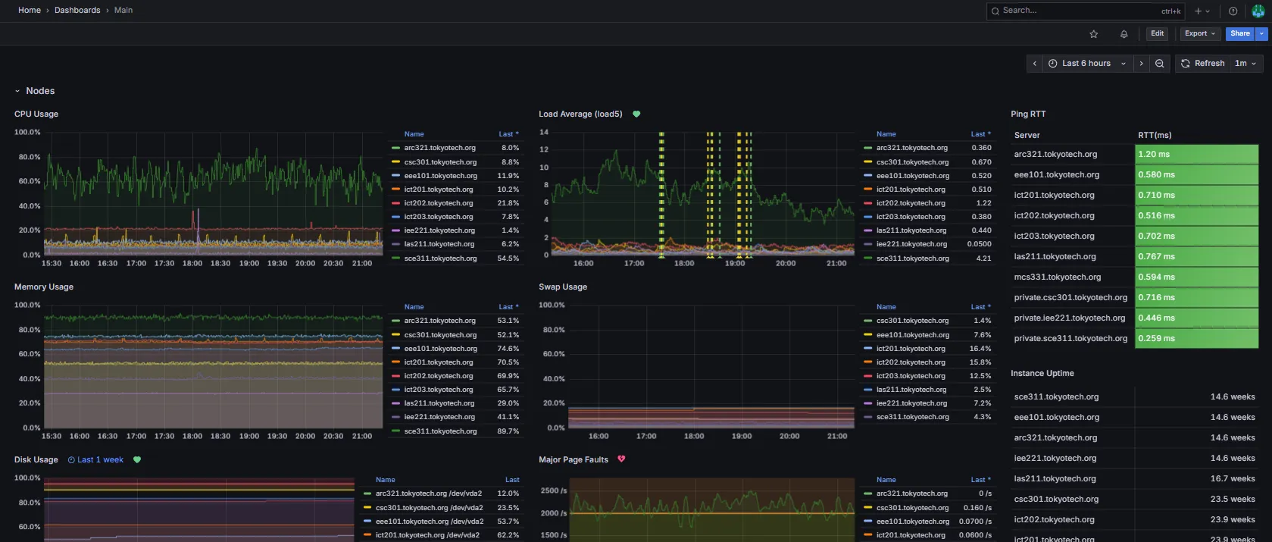This screenshot has width=1272, height=542.
Task: Open the user profile avatar
Action: click(1258, 11)
